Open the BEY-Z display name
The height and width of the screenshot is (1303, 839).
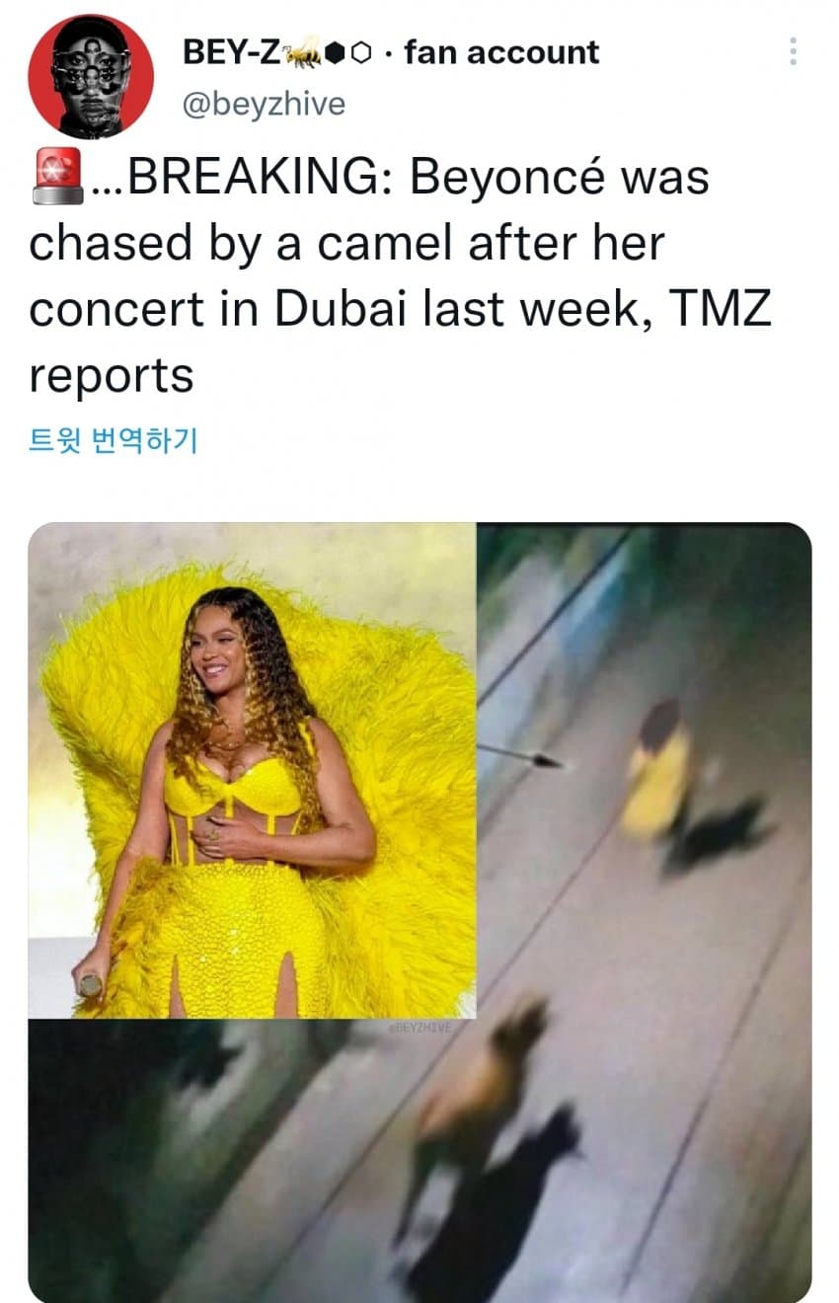click(x=233, y=52)
